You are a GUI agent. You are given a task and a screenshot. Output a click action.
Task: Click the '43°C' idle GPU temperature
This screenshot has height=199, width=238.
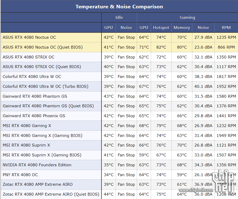[109, 96]
